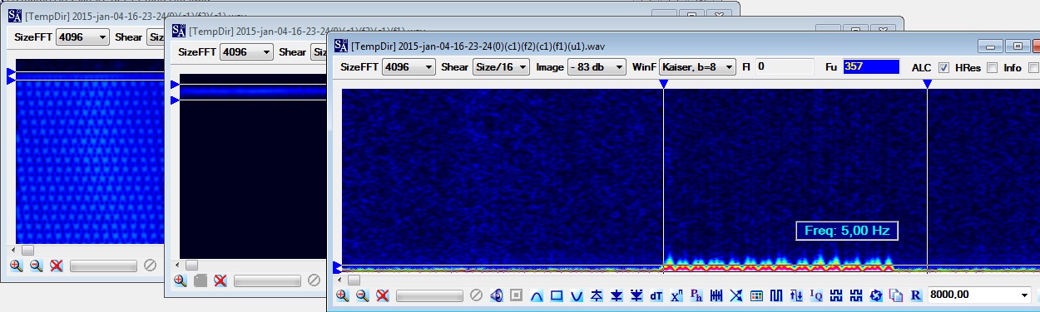The image size is (1040, 312).
Task: Click front window left frequency marker arrow
Action: click(x=337, y=267)
